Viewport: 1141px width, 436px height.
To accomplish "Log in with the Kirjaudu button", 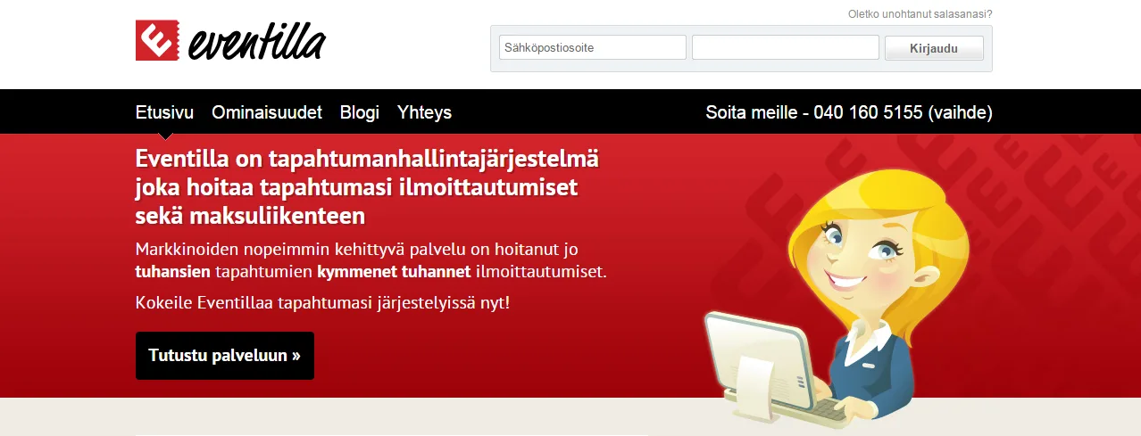I will [934, 48].
